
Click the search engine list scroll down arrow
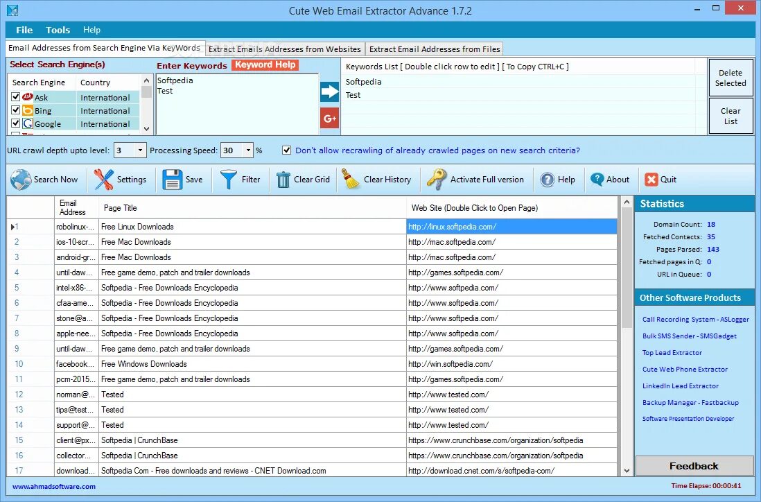tap(146, 129)
